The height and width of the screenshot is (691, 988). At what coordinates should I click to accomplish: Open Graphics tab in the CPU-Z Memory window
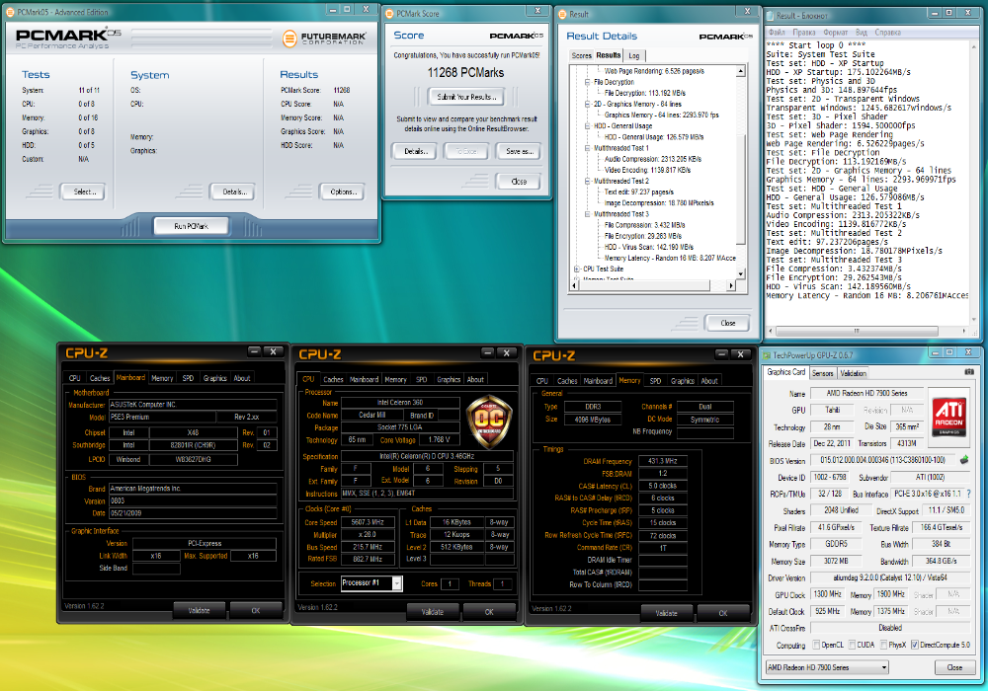(683, 381)
